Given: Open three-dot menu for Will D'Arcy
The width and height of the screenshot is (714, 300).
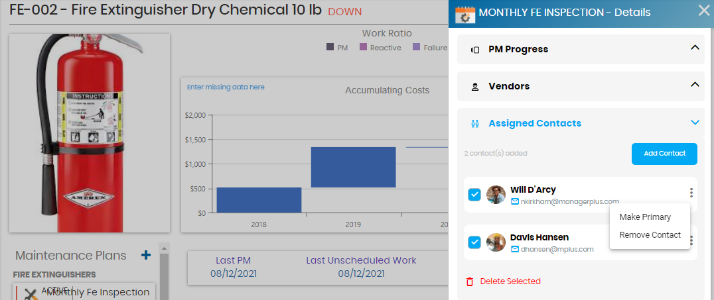Looking at the screenshot, I should pyautogui.click(x=691, y=193).
